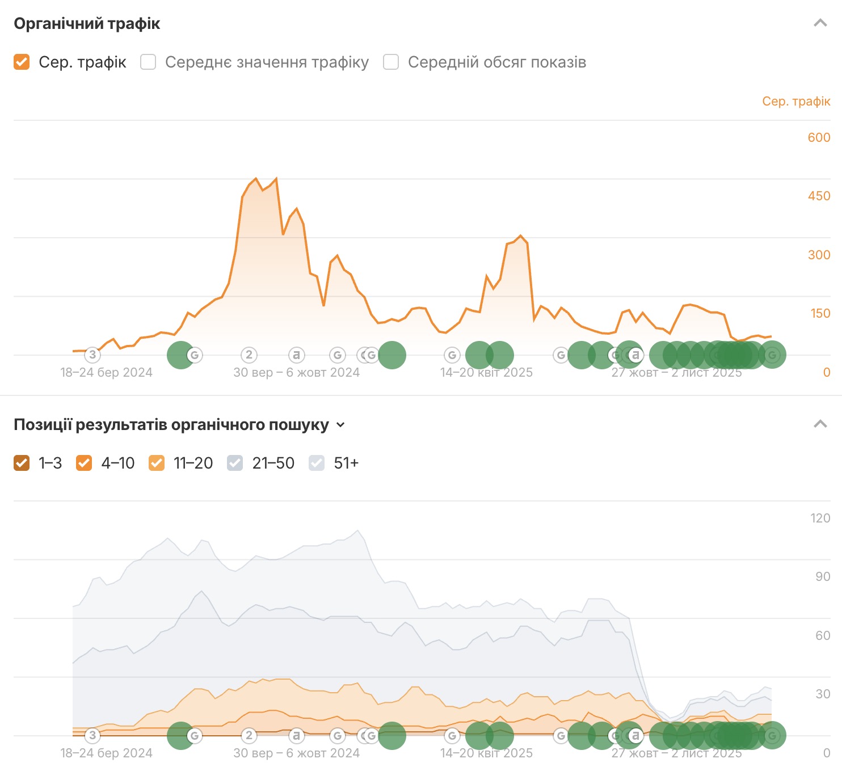Collapse the organic search positions section

pyautogui.click(x=820, y=424)
